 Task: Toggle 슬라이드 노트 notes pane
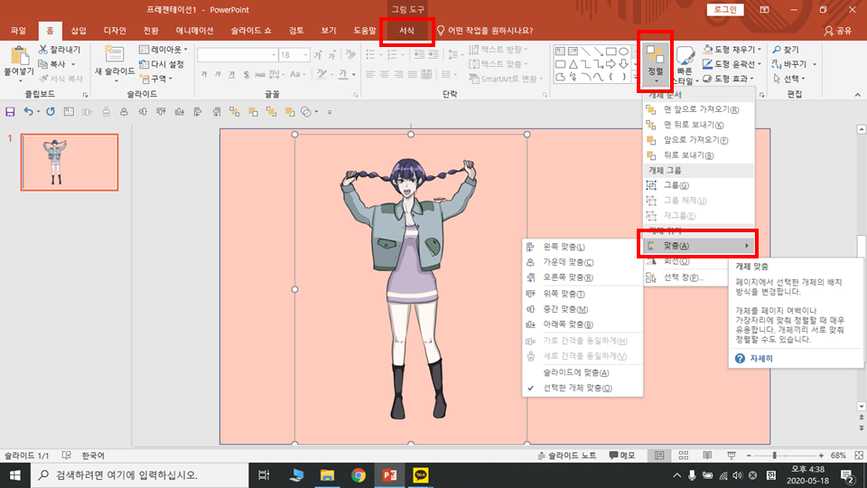click(x=567, y=455)
